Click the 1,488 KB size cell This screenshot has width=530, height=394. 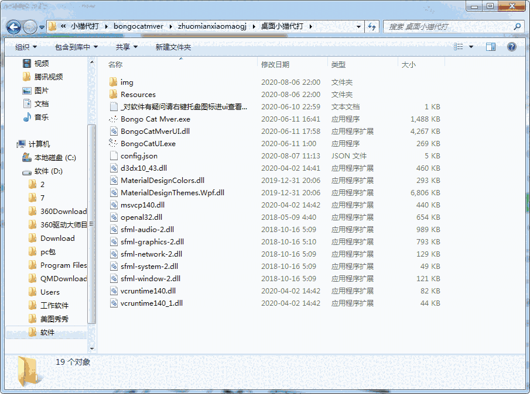(x=425, y=119)
